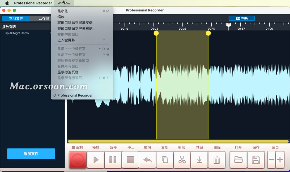Save the recording with the floppy disk icon
This screenshot has width=290, height=172.
(x=256, y=160)
